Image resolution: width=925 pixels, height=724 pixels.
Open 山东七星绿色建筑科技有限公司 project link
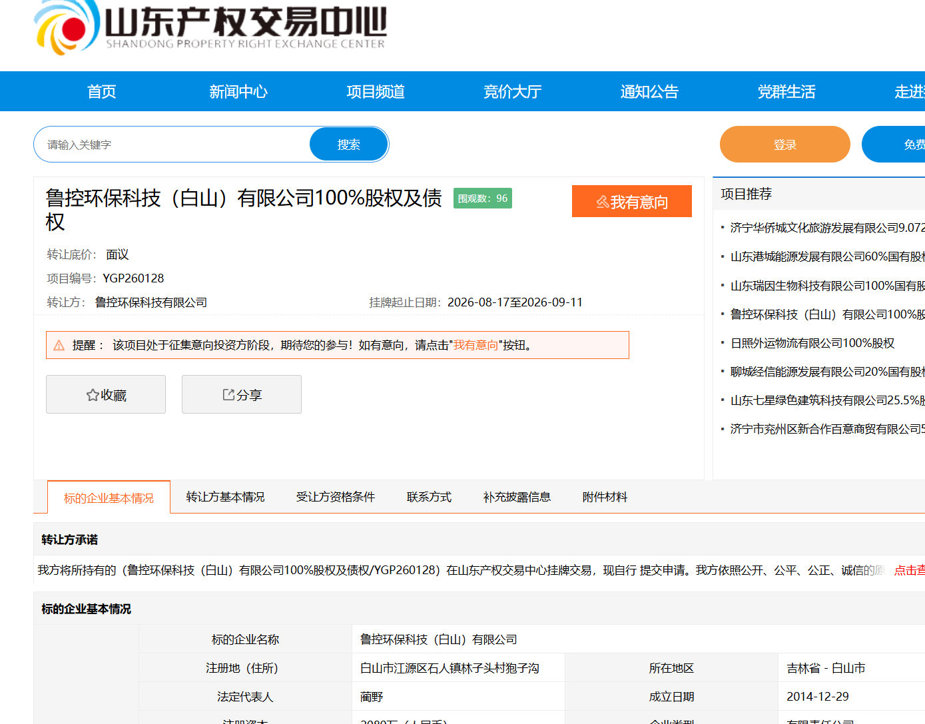(x=827, y=400)
